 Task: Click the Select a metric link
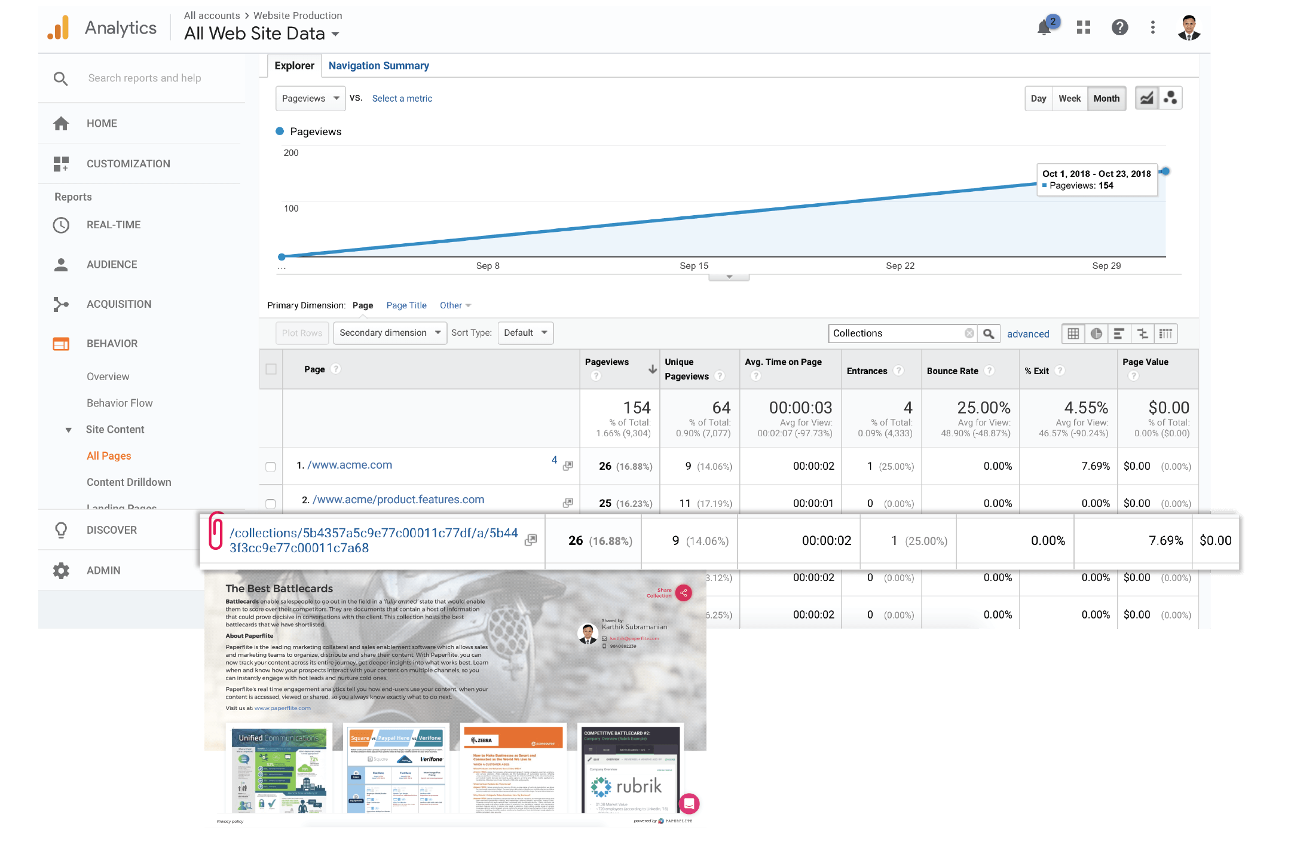click(402, 99)
